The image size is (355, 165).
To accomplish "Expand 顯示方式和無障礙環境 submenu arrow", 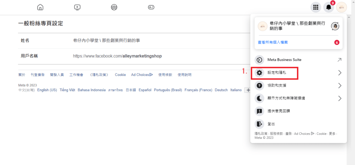I will 340,98.
